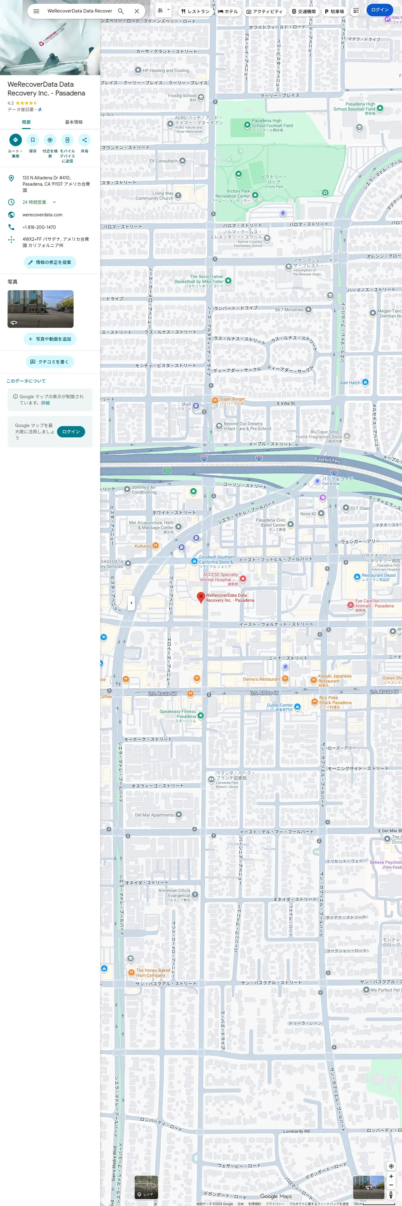Click プロダクトに関するフィードバックを送信 footer link

click(x=319, y=1204)
